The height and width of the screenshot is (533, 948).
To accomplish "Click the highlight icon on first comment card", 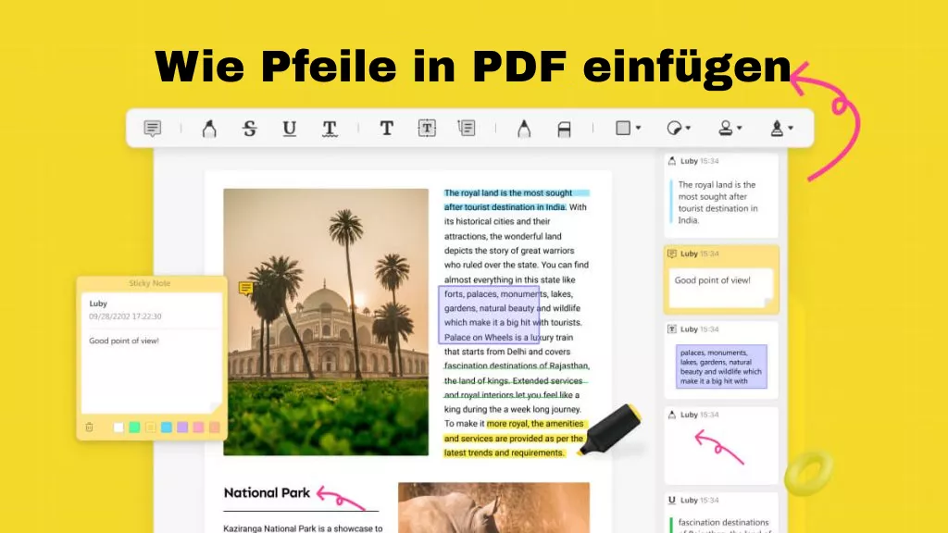I will point(672,161).
